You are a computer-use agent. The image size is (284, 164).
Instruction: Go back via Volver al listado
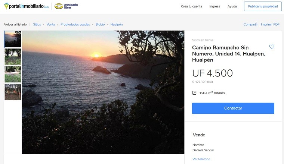pos(15,25)
